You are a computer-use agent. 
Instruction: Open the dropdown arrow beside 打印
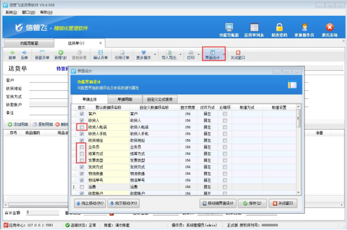198,55
